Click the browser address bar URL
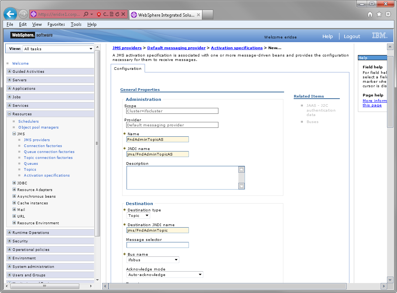The height and width of the screenshot is (293, 397). coord(59,14)
